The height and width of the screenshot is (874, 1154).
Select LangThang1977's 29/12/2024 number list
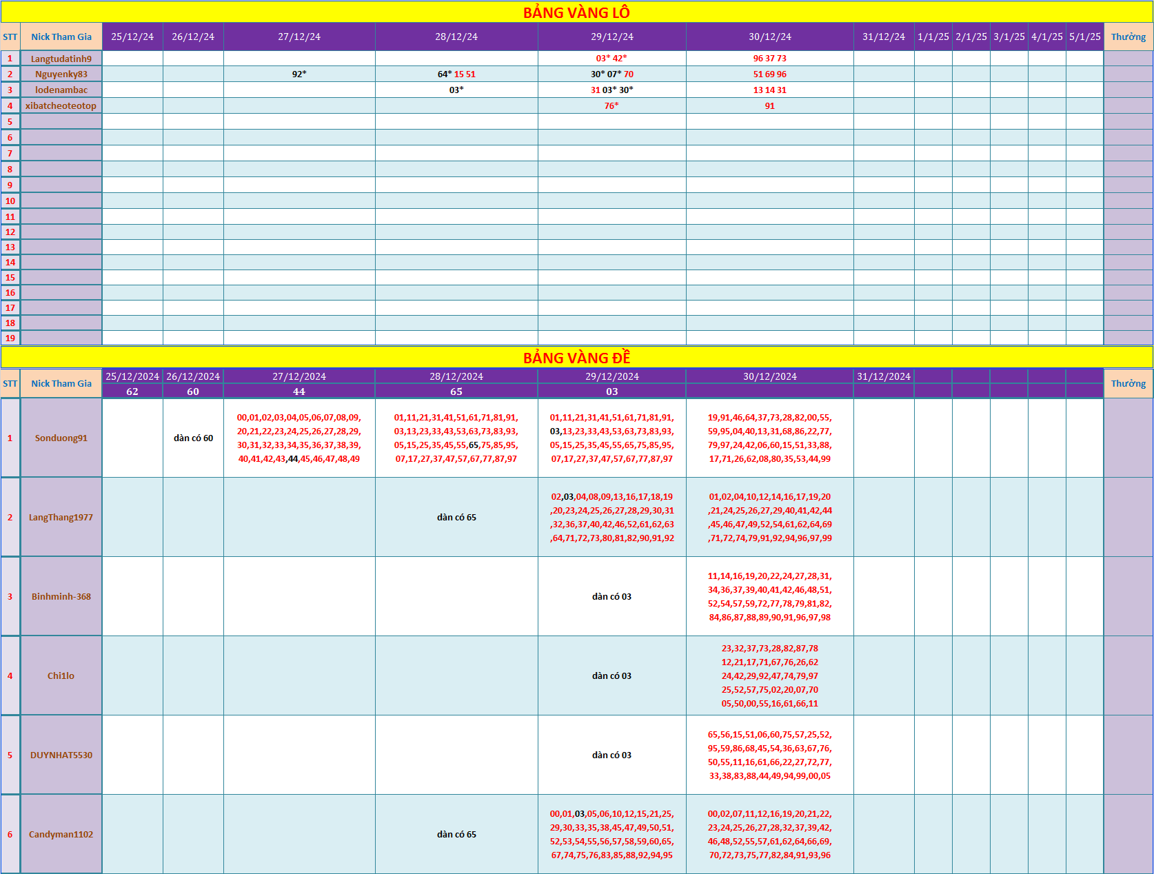[x=612, y=517]
